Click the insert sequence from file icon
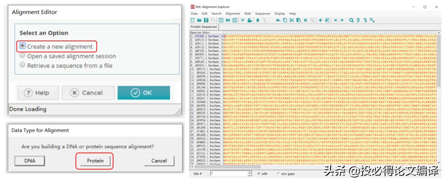This screenshot has height=182, width=444. tap(327, 20)
